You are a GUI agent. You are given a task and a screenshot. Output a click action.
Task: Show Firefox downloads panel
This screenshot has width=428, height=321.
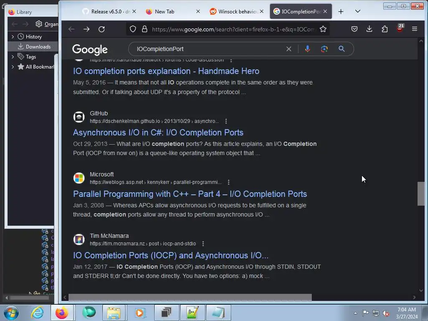[x=369, y=29]
